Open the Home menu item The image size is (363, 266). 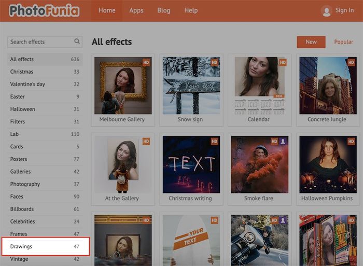pos(107,10)
